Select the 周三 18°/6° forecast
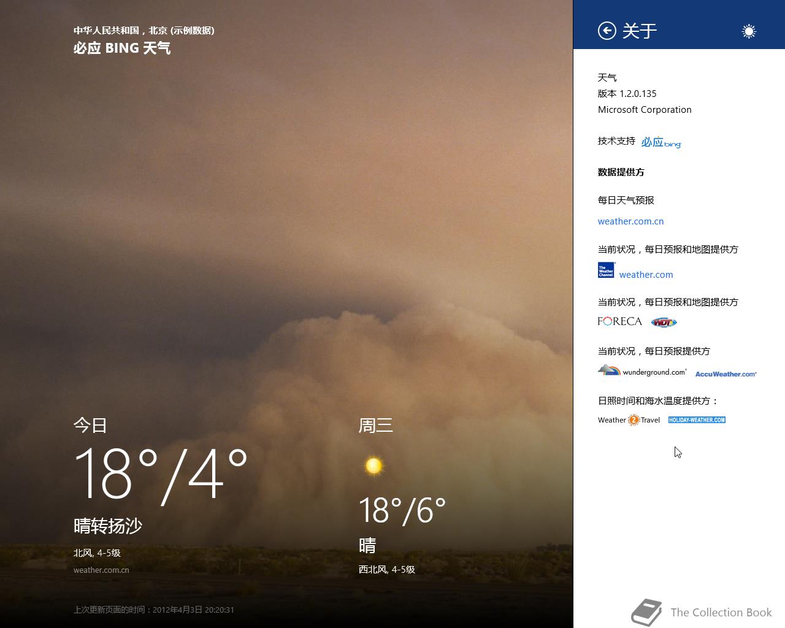Screen dimensions: 785x628 402,510
